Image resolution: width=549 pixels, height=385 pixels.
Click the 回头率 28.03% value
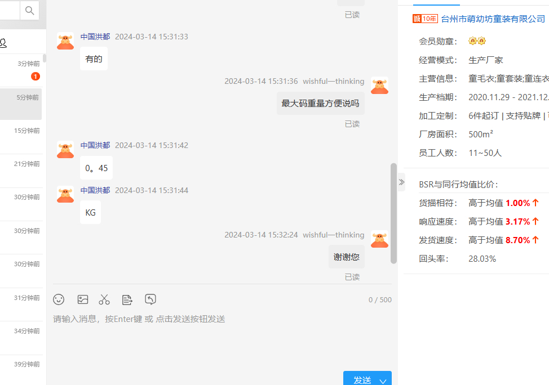(482, 259)
